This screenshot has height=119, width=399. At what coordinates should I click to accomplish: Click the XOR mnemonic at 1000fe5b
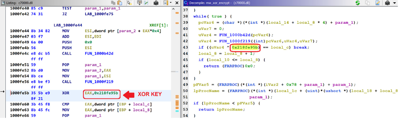point(65,93)
